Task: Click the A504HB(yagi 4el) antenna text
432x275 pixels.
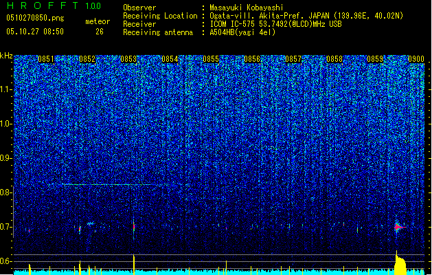Action: [242, 32]
